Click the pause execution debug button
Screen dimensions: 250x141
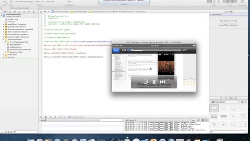pos(46,117)
